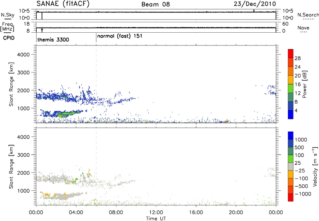Click the Slant Range label of velocity panel
Image resolution: width=319 pixels, height=221 pixels.
point(11,166)
